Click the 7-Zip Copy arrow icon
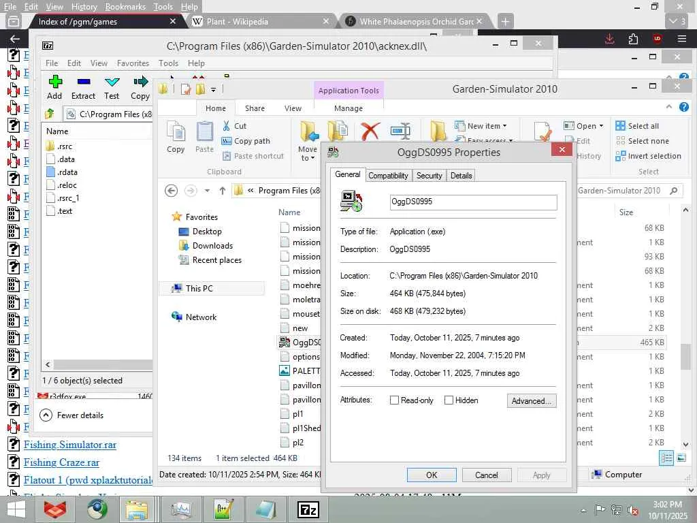 click(x=140, y=82)
